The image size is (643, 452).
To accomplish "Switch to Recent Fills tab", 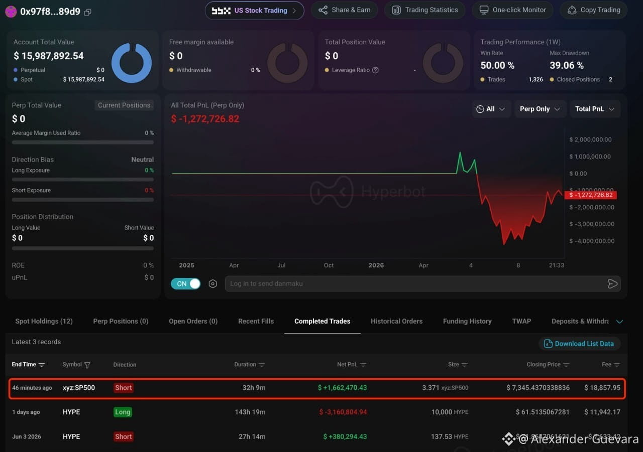I will click(256, 321).
